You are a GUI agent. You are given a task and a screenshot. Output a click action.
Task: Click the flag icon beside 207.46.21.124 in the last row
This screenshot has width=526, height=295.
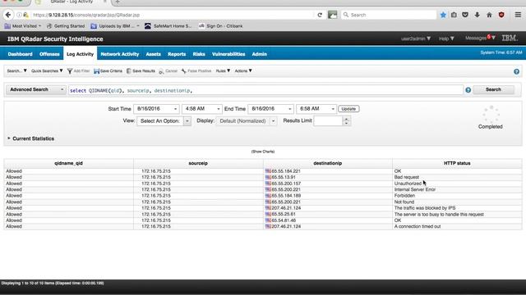[x=268, y=226]
